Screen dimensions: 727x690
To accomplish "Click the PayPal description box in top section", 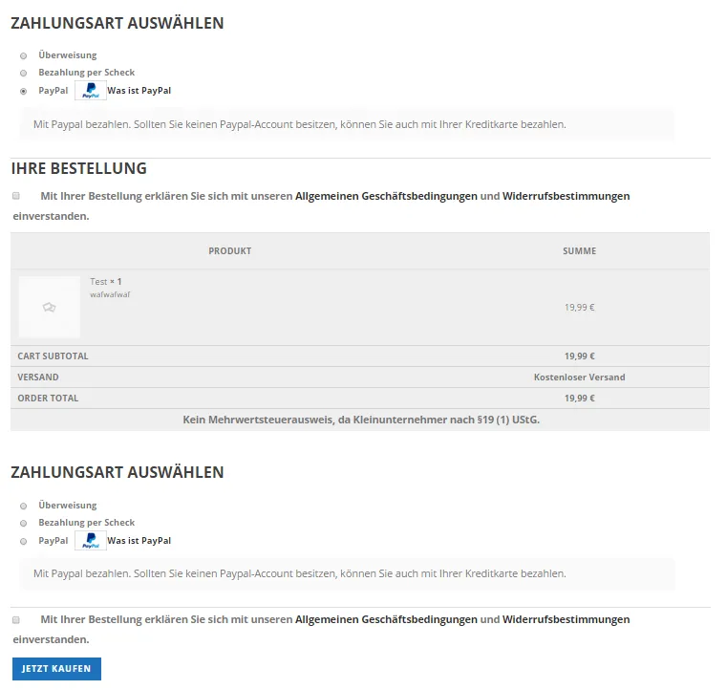I will (x=347, y=124).
